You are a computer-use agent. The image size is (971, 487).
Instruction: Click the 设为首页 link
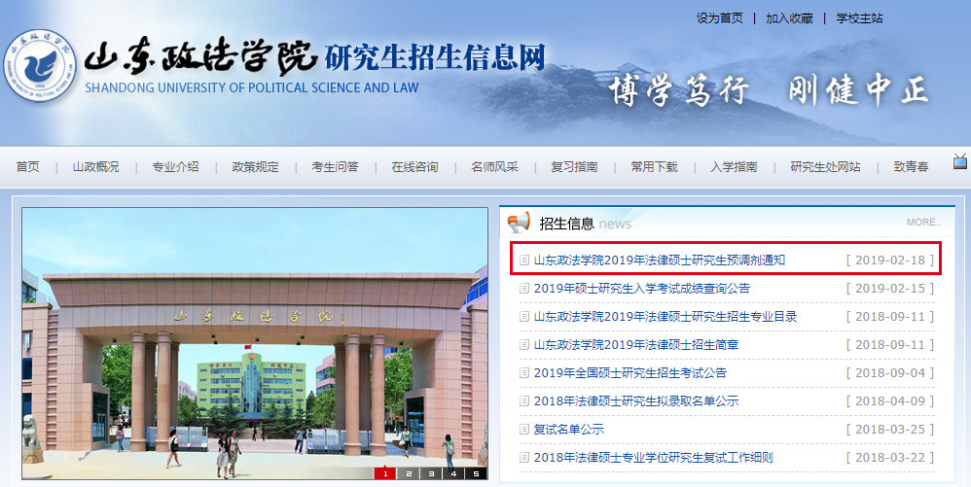click(x=720, y=17)
